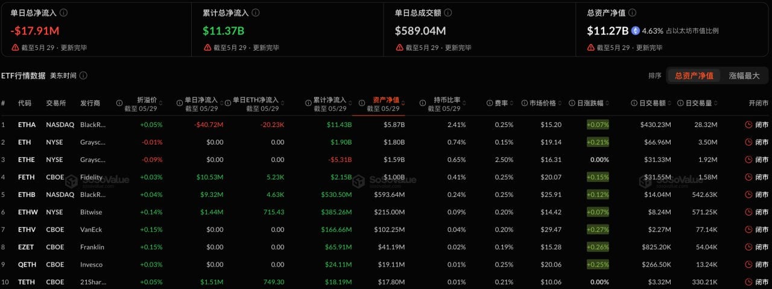Open info icon of 市场价格 column
The height and width of the screenshot is (289, 772).
point(525,103)
